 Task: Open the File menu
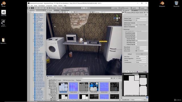[x=28, y=6]
